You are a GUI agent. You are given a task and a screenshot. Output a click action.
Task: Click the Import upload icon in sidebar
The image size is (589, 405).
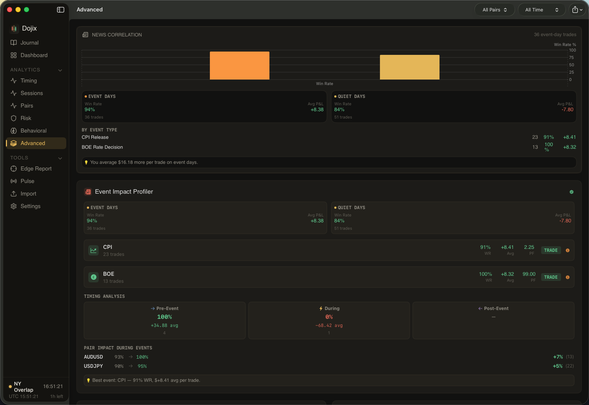tap(14, 193)
